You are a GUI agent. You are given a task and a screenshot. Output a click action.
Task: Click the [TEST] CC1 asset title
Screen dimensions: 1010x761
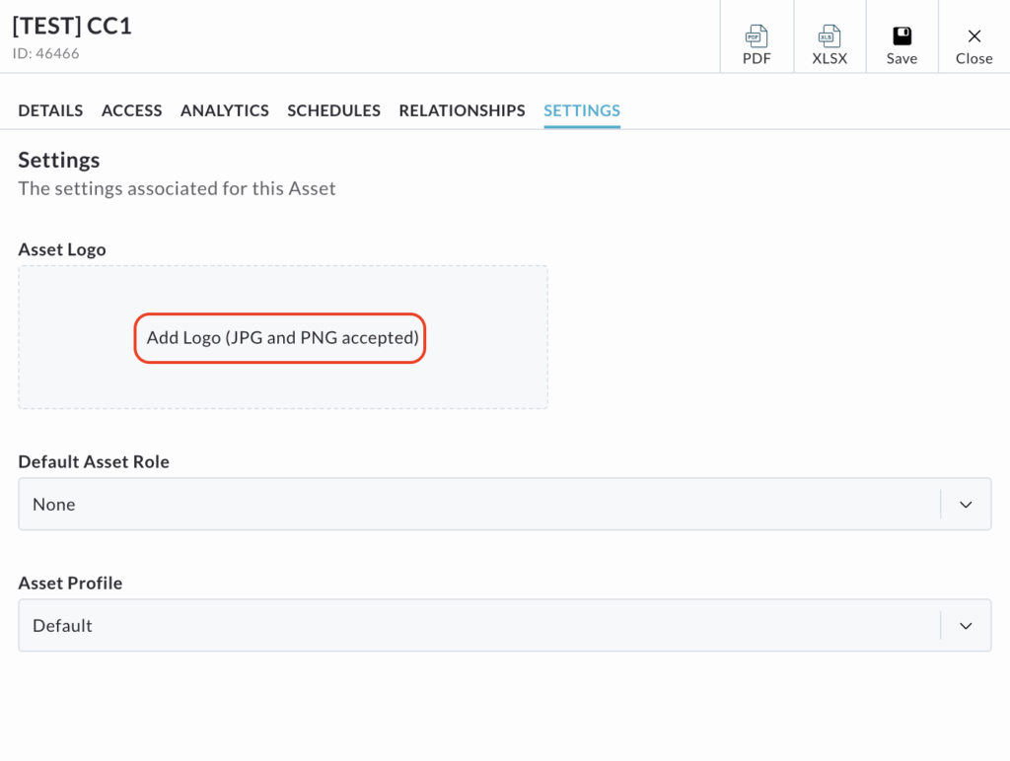[x=72, y=26]
